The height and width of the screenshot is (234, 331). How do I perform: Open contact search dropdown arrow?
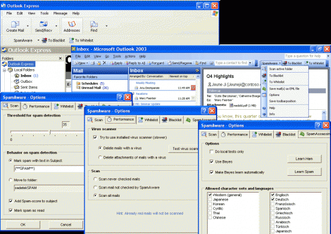point(250,63)
